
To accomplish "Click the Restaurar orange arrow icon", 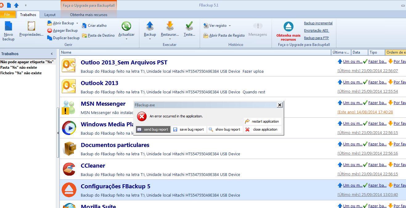I will tap(170, 26).
